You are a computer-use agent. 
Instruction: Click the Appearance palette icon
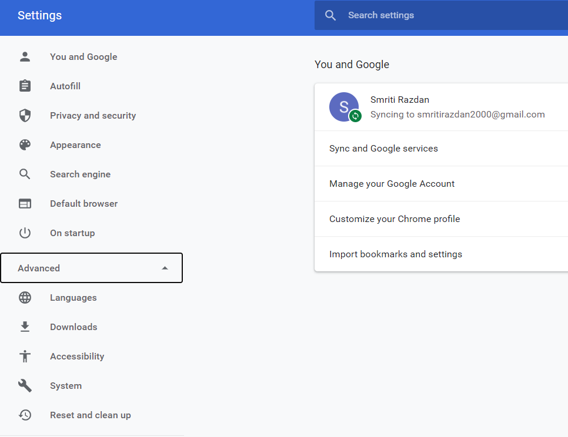(25, 144)
